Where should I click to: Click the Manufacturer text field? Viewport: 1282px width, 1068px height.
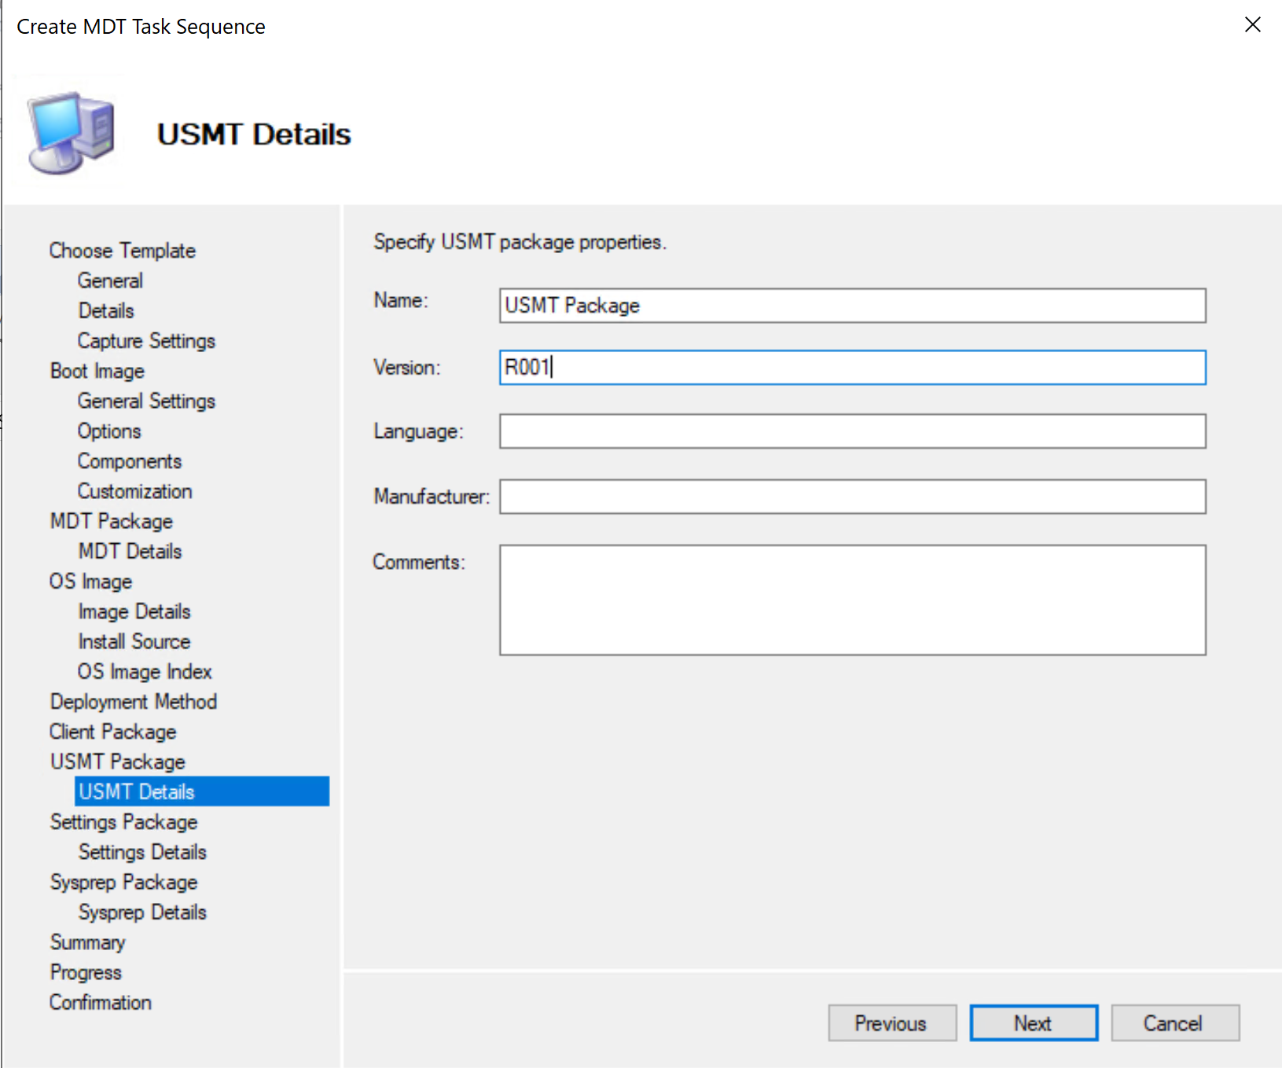[x=852, y=496]
